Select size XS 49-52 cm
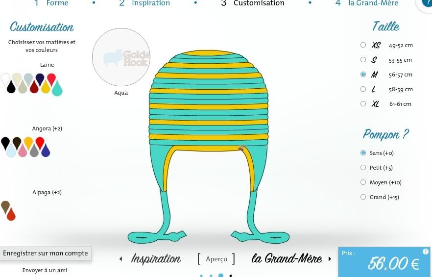This screenshot has height=277, width=432. [363, 45]
